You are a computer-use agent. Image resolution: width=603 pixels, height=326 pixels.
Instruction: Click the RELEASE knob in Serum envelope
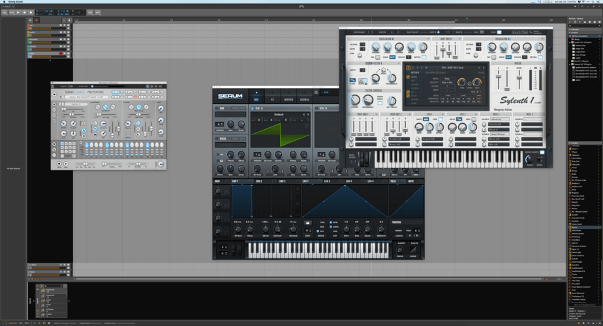click(293, 230)
